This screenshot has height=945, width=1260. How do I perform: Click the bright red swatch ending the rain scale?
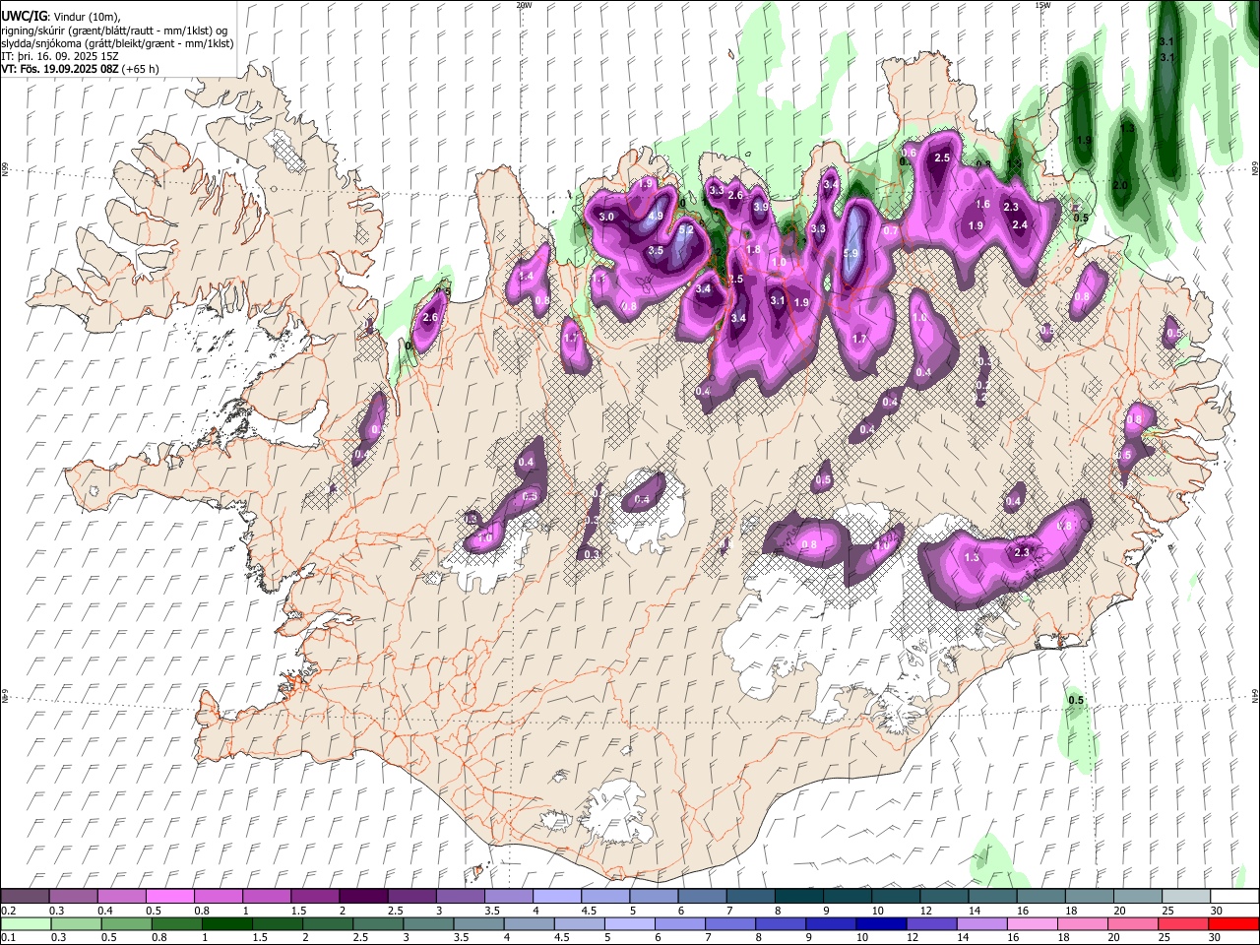click(x=1233, y=924)
